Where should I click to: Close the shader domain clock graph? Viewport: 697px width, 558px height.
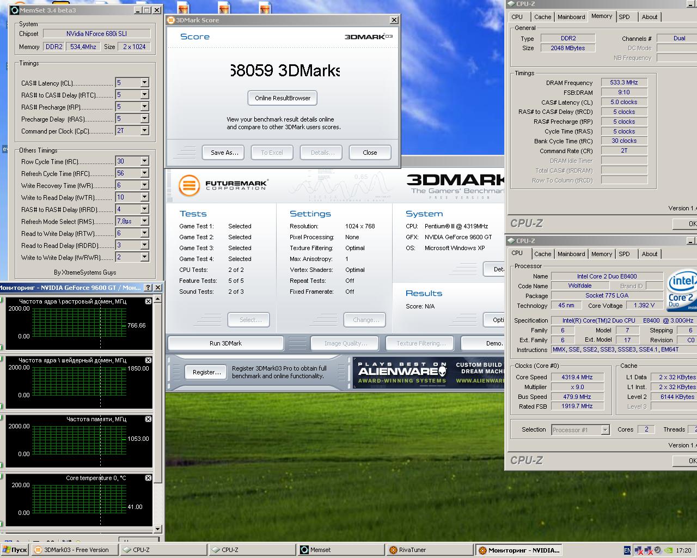[149, 360]
